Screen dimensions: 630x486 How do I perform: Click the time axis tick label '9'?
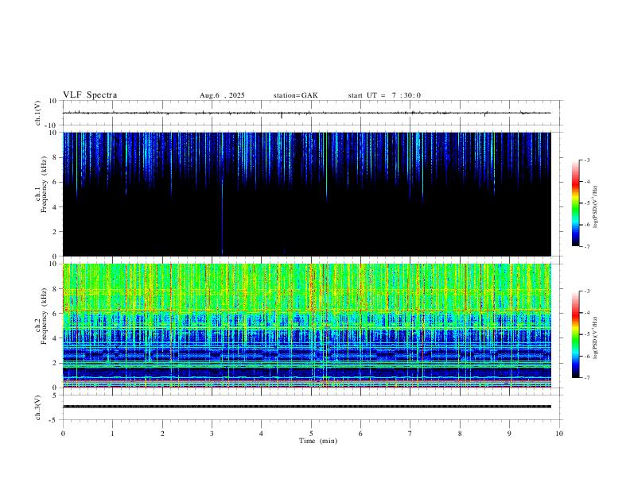coord(509,434)
